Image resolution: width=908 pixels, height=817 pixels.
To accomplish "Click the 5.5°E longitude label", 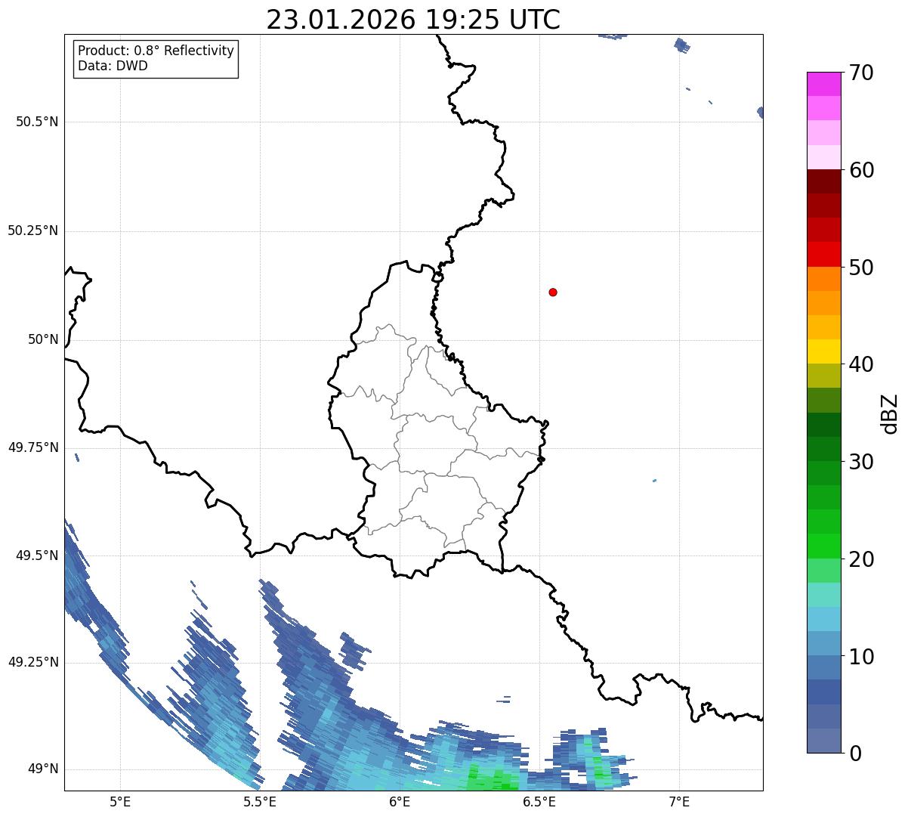I will point(260,801).
